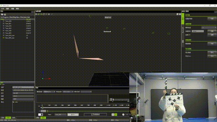Screen dimensions: 217x122
Task: Click the green range bar handle under timeline
Action: [47, 111]
